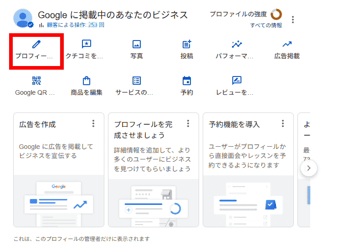Open the レビューを... review request icon
This screenshot has height=250, width=338.
(x=237, y=80)
